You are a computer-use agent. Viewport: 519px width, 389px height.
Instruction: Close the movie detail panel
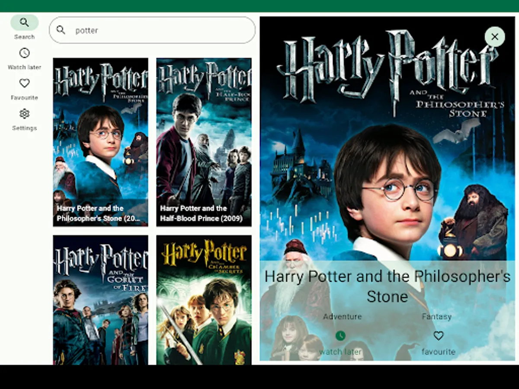tap(495, 37)
